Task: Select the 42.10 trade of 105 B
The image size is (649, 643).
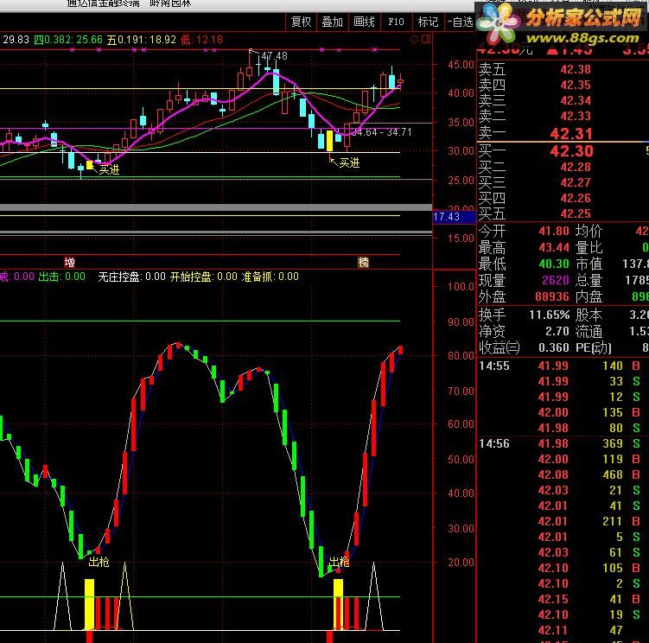Action: point(563,569)
